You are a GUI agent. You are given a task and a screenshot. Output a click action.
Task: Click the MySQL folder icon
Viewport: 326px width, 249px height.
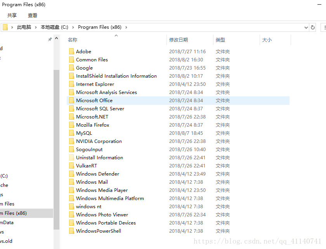click(71, 133)
